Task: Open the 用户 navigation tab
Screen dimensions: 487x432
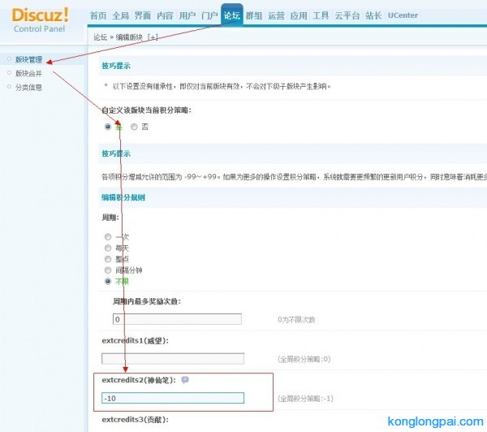Action: pos(187,15)
